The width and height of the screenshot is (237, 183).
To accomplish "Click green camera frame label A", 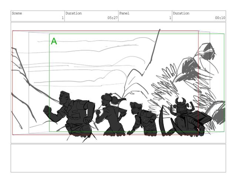I will tap(54, 41).
